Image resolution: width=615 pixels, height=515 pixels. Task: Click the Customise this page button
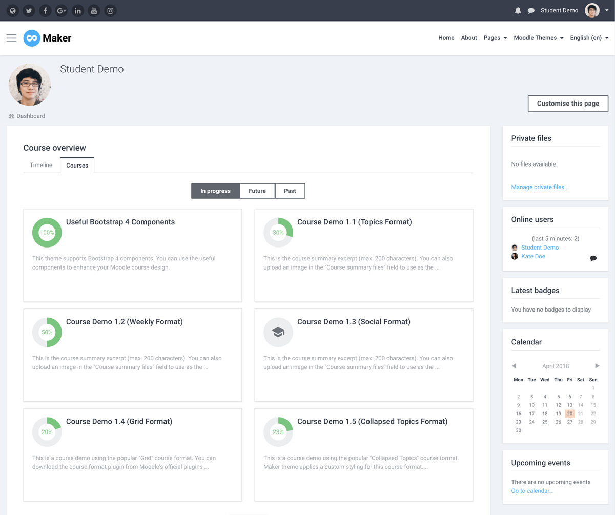pos(567,104)
